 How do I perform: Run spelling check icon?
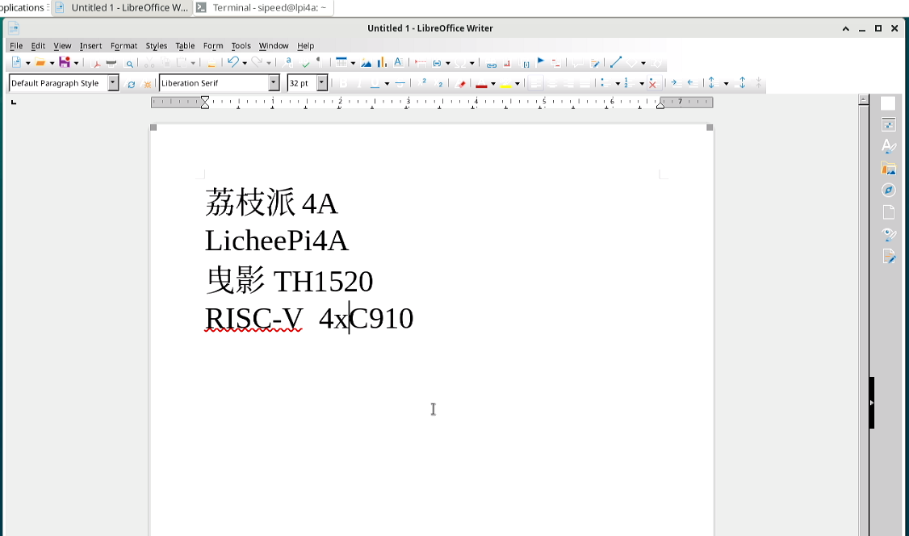(x=305, y=63)
